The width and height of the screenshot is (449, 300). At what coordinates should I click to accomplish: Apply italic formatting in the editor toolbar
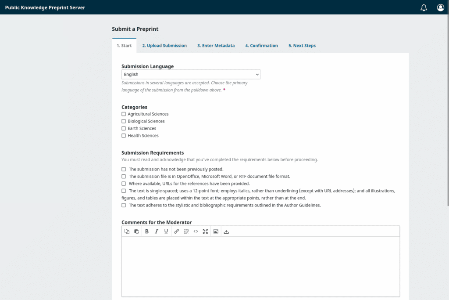tap(157, 231)
